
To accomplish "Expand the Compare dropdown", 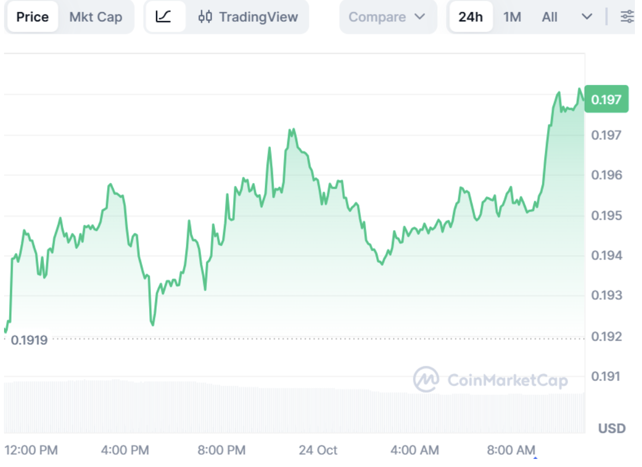I will 387,17.
